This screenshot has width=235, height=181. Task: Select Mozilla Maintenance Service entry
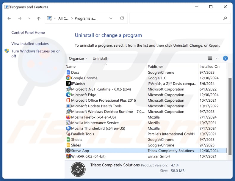95,123
